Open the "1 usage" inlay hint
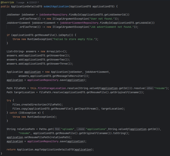The width and height of the screenshot is (170, 156). 20,2
